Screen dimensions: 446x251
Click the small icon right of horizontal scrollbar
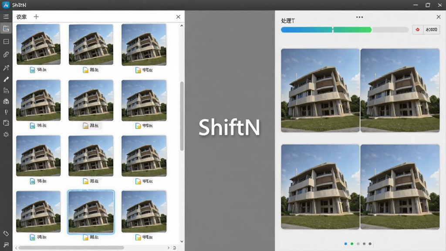tap(174, 248)
